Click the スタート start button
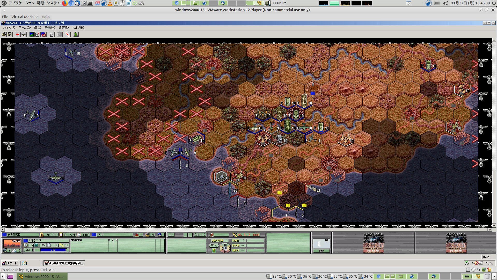 [10, 263]
